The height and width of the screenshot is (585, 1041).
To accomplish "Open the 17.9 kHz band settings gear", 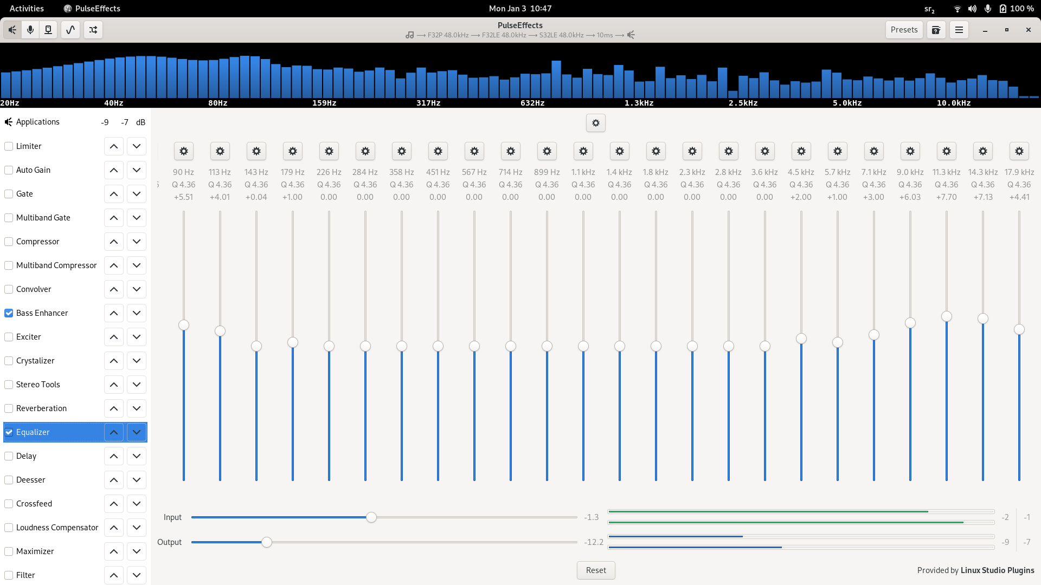I will 1019,151.
